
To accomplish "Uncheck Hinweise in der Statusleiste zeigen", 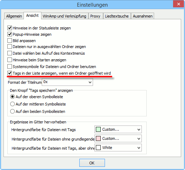I will coord(9,28).
